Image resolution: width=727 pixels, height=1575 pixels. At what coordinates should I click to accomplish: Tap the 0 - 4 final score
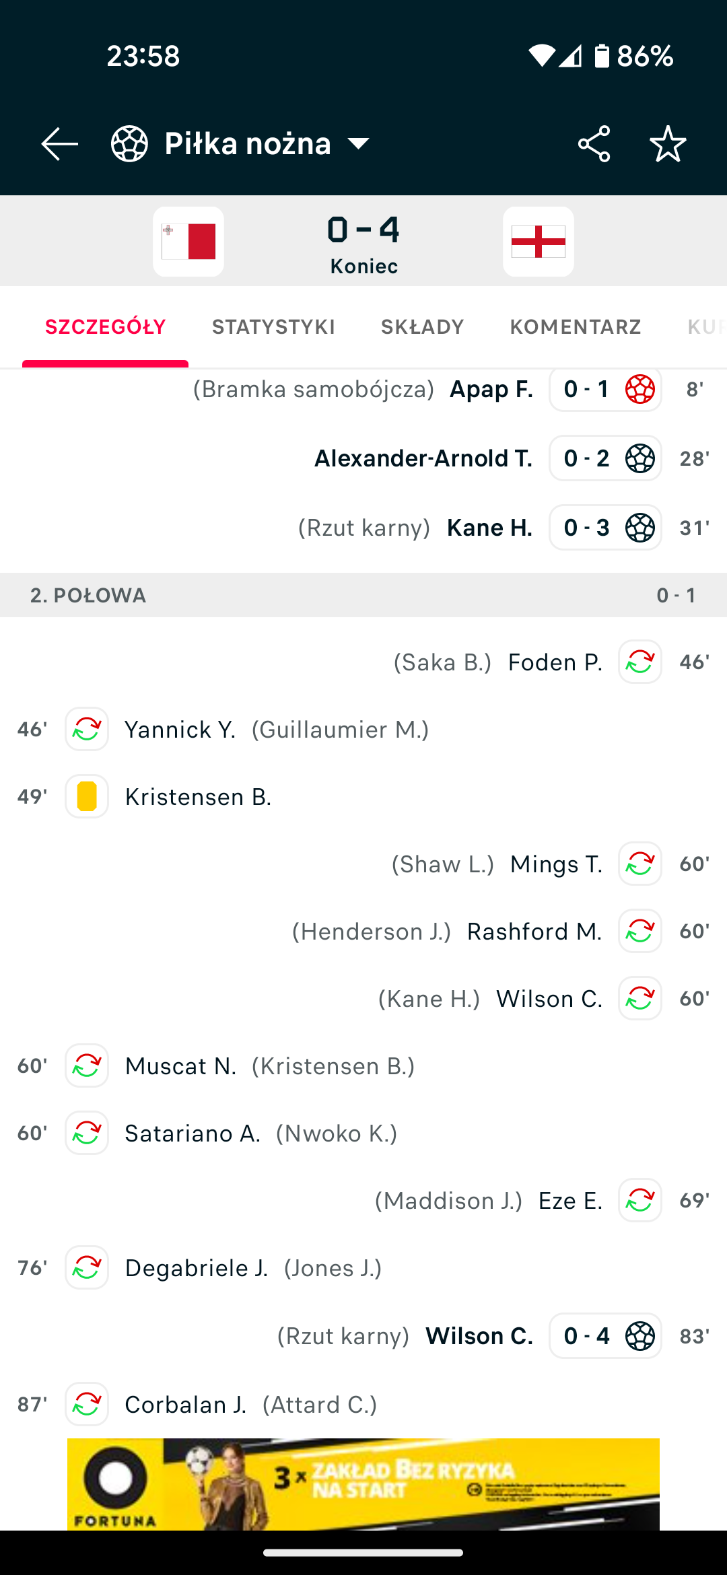tap(363, 230)
